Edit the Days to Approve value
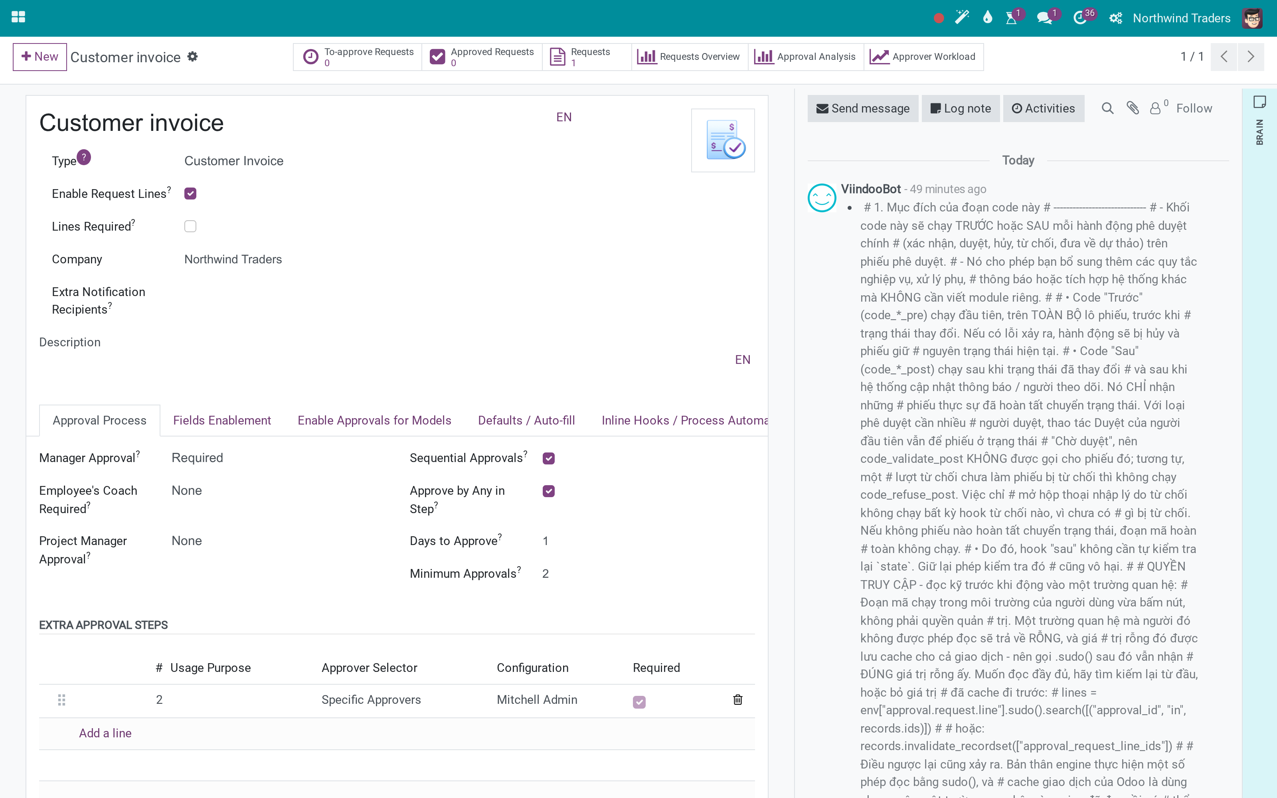Screen dimensions: 1277x798 click(x=546, y=540)
